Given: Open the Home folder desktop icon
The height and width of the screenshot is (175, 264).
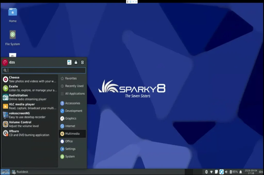Looking at the screenshot, I should pos(13,15).
